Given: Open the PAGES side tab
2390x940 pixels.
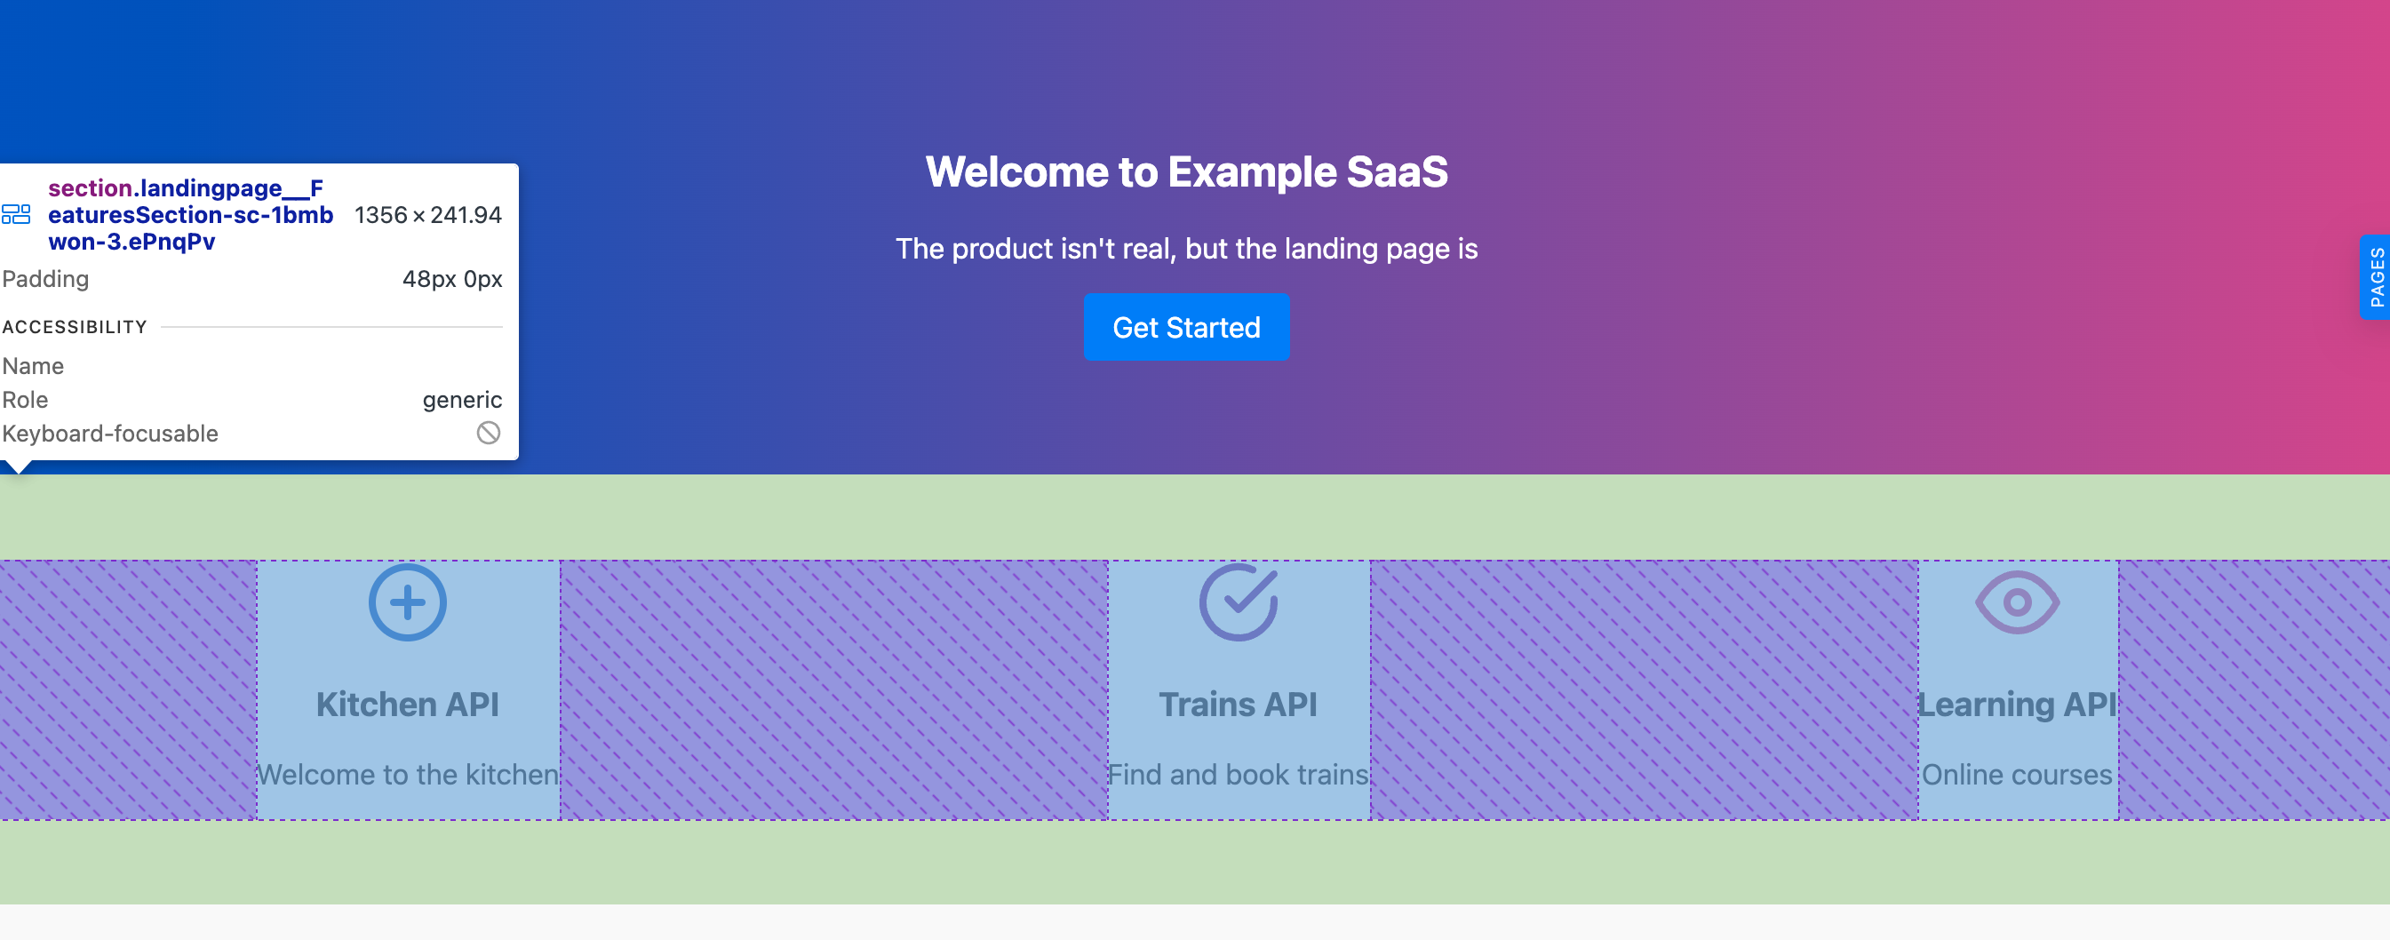Looking at the screenshot, I should (2376, 277).
